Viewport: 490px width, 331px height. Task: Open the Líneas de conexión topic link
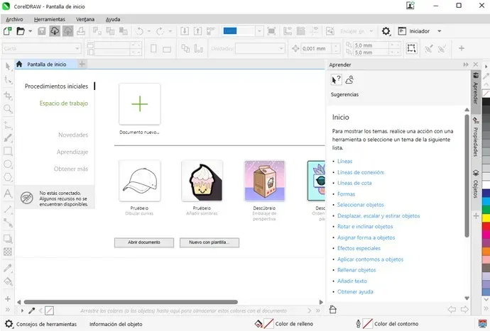[361, 172]
